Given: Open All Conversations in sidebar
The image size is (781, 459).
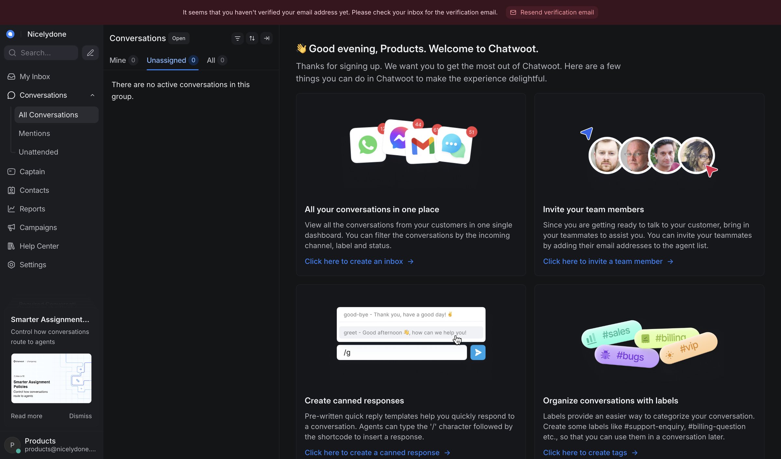Looking at the screenshot, I should [x=56, y=115].
